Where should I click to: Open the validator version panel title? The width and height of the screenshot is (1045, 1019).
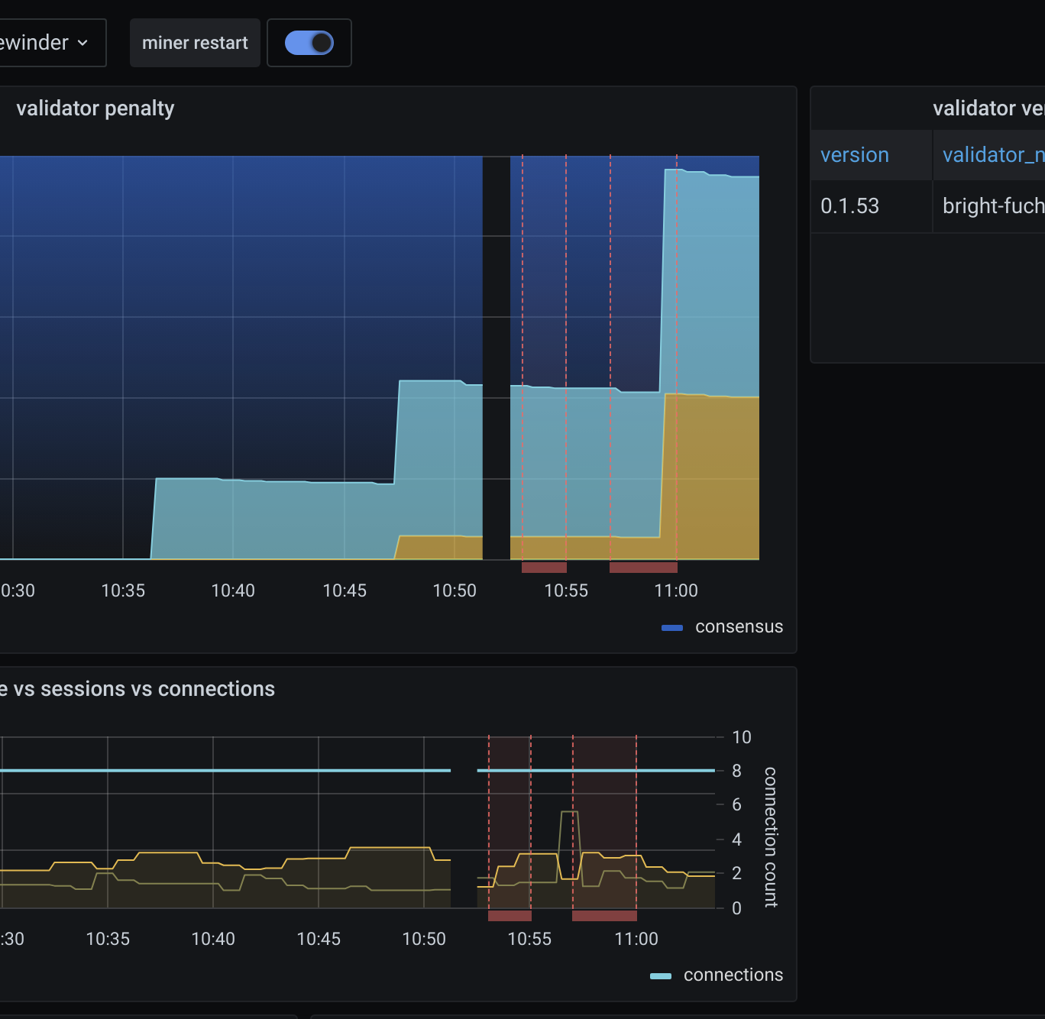[988, 108]
